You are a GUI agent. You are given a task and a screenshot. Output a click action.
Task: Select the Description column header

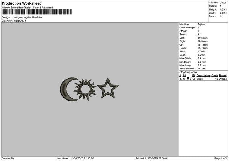pos(203,76)
